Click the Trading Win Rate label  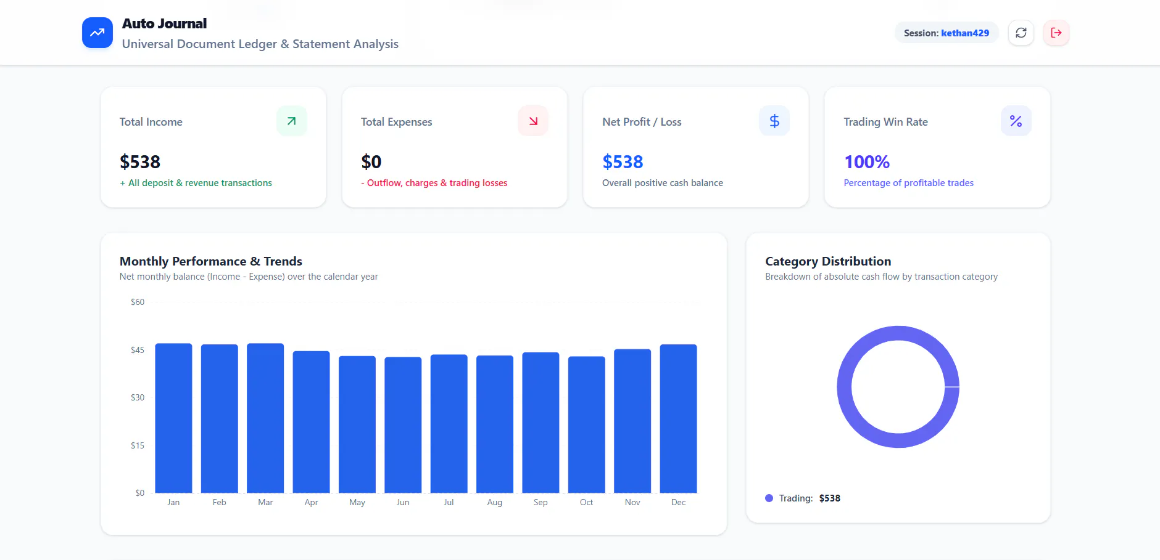(x=886, y=122)
